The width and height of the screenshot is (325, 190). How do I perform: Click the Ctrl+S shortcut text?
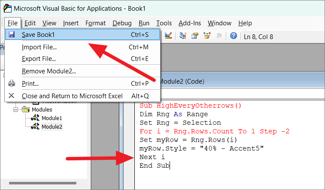click(x=140, y=35)
